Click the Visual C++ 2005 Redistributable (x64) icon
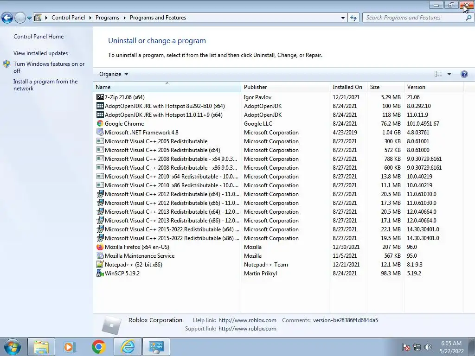Image resolution: width=475 pixels, height=356 pixels. click(100, 150)
